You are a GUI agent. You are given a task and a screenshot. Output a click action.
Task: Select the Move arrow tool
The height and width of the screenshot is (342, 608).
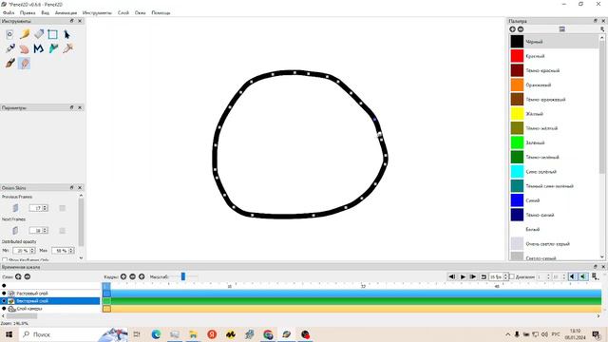(67, 34)
